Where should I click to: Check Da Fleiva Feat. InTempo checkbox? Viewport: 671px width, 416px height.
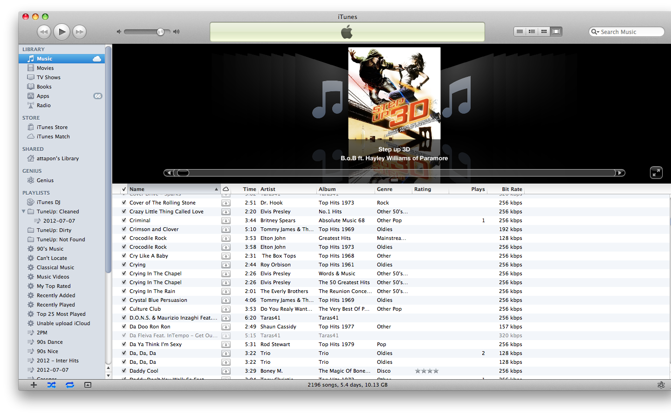click(124, 335)
